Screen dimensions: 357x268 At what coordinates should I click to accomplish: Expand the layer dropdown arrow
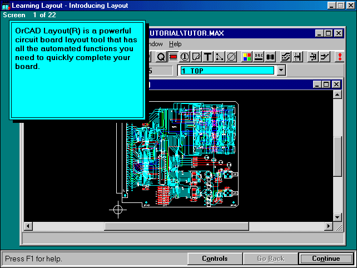[281, 71]
